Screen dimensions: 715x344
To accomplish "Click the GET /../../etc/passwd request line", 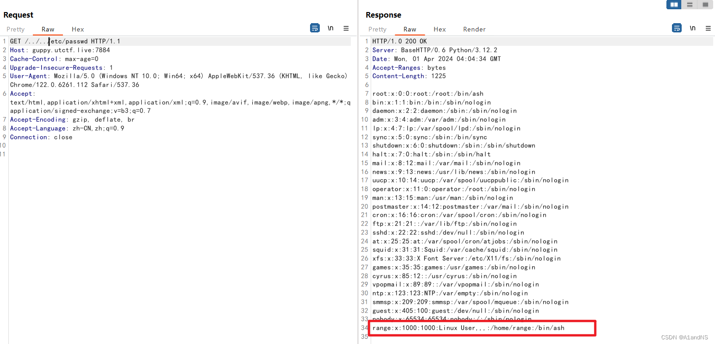I will click(65, 42).
